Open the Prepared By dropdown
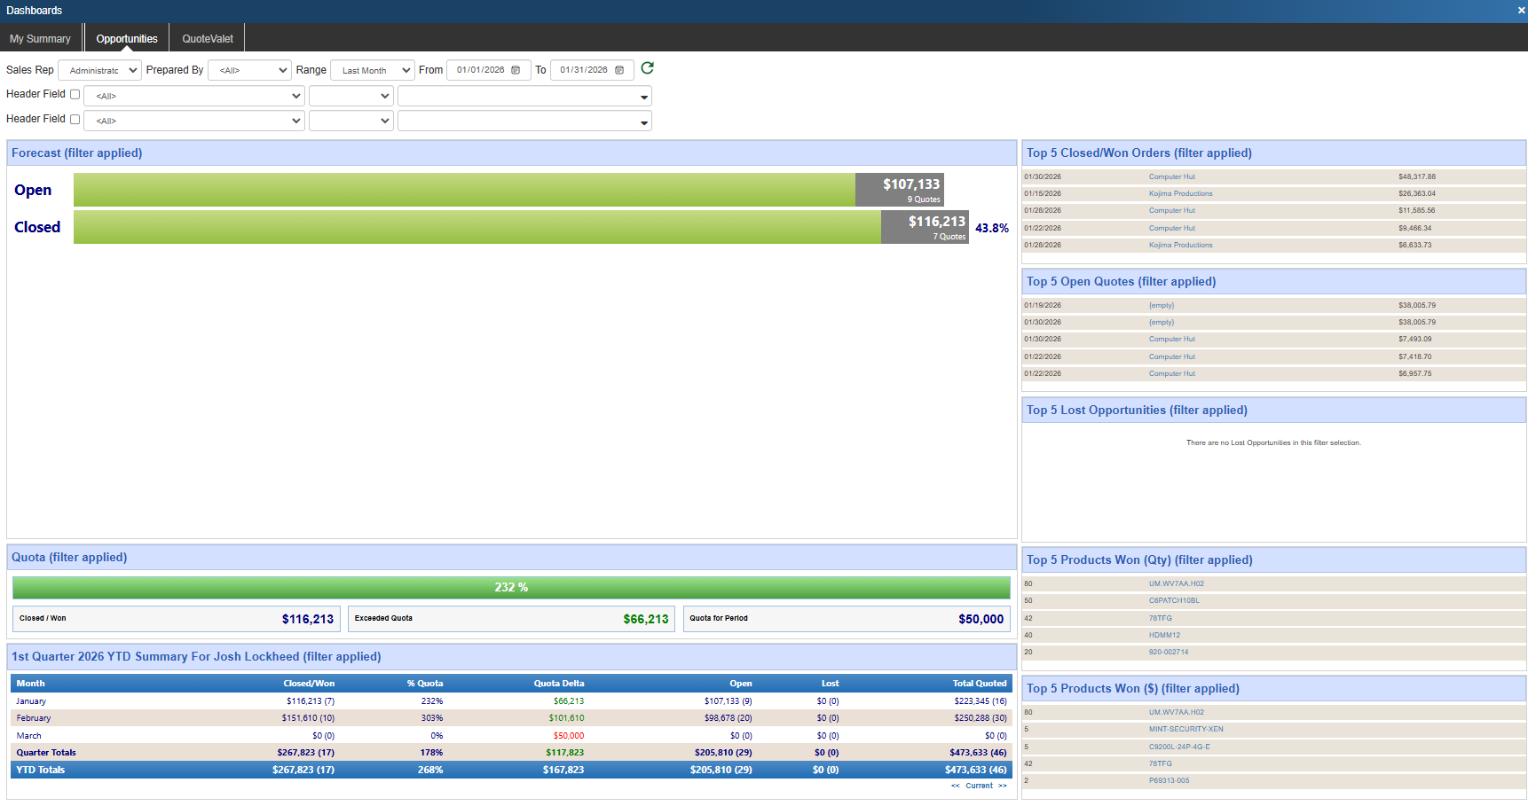This screenshot has width=1528, height=806. (x=249, y=70)
